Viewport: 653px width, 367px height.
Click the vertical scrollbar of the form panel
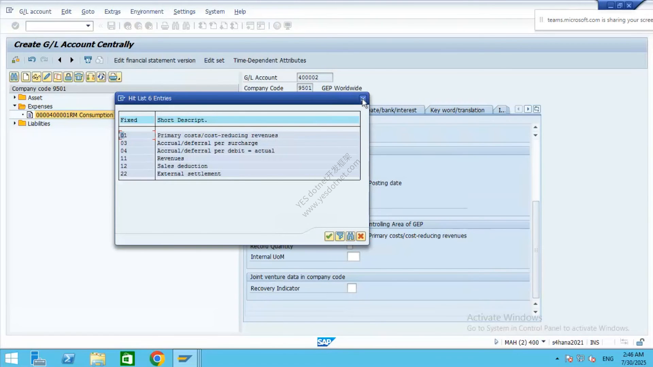tap(536, 249)
